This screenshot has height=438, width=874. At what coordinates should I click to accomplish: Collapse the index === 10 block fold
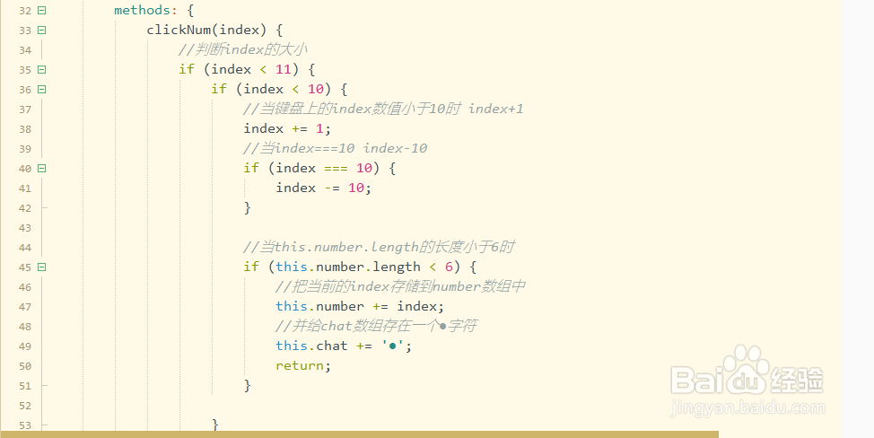tap(42, 169)
